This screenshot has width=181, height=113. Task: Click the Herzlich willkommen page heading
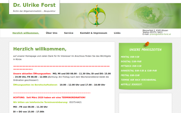pos(40,49)
